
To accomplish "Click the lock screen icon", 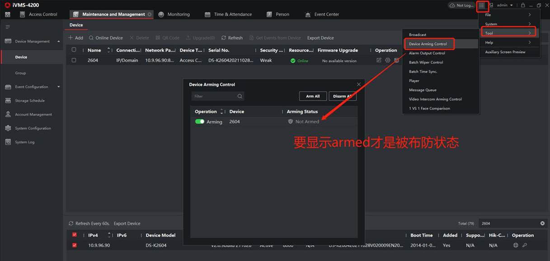I will [x=523, y=5].
